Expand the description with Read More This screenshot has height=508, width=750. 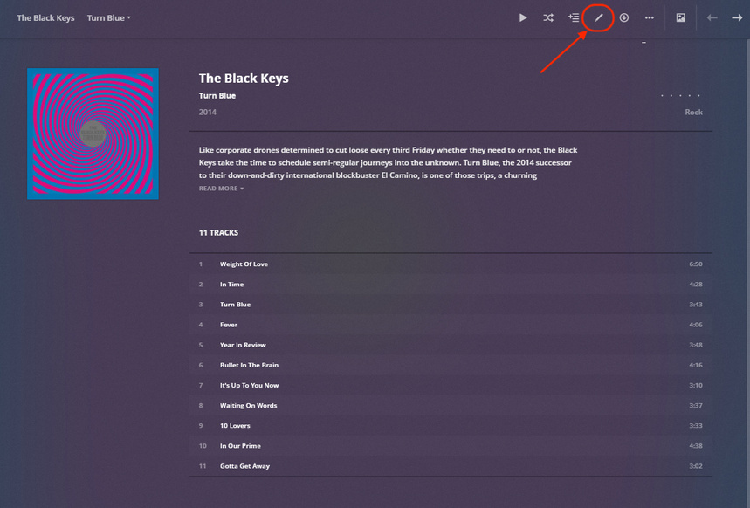tap(221, 189)
